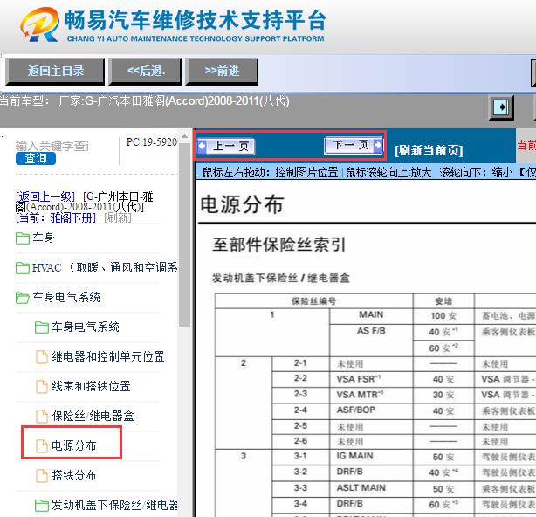Click the blue 查询 search button
The width and height of the screenshot is (536, 517).
[36, 158]
